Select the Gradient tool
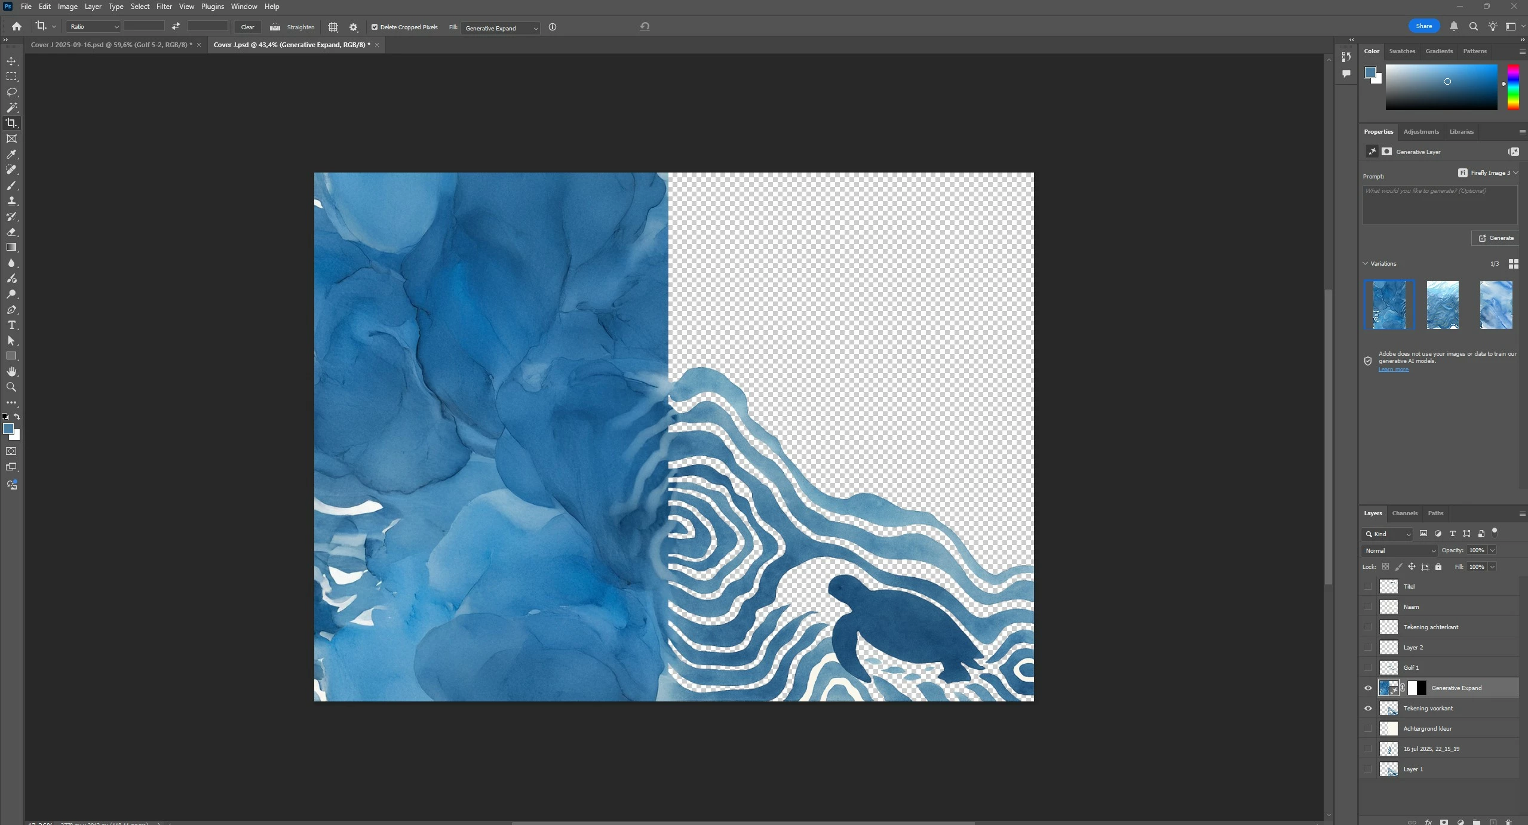 [x=11, y=247]
